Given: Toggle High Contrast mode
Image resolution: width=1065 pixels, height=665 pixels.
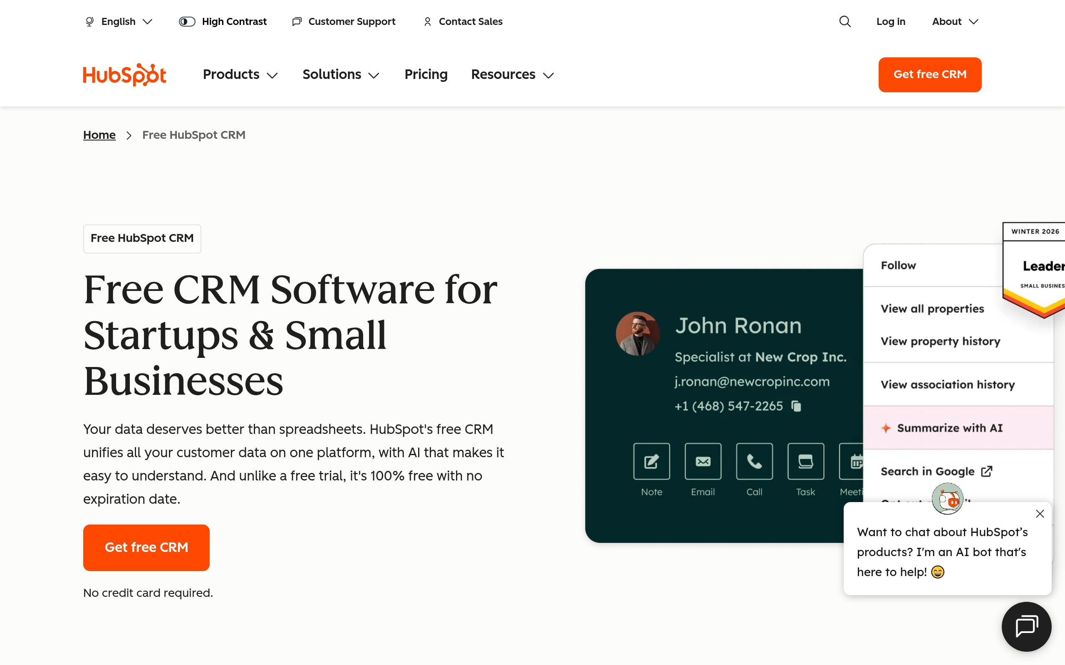Looking at the screenshot, I should click(x=223, y=21).
